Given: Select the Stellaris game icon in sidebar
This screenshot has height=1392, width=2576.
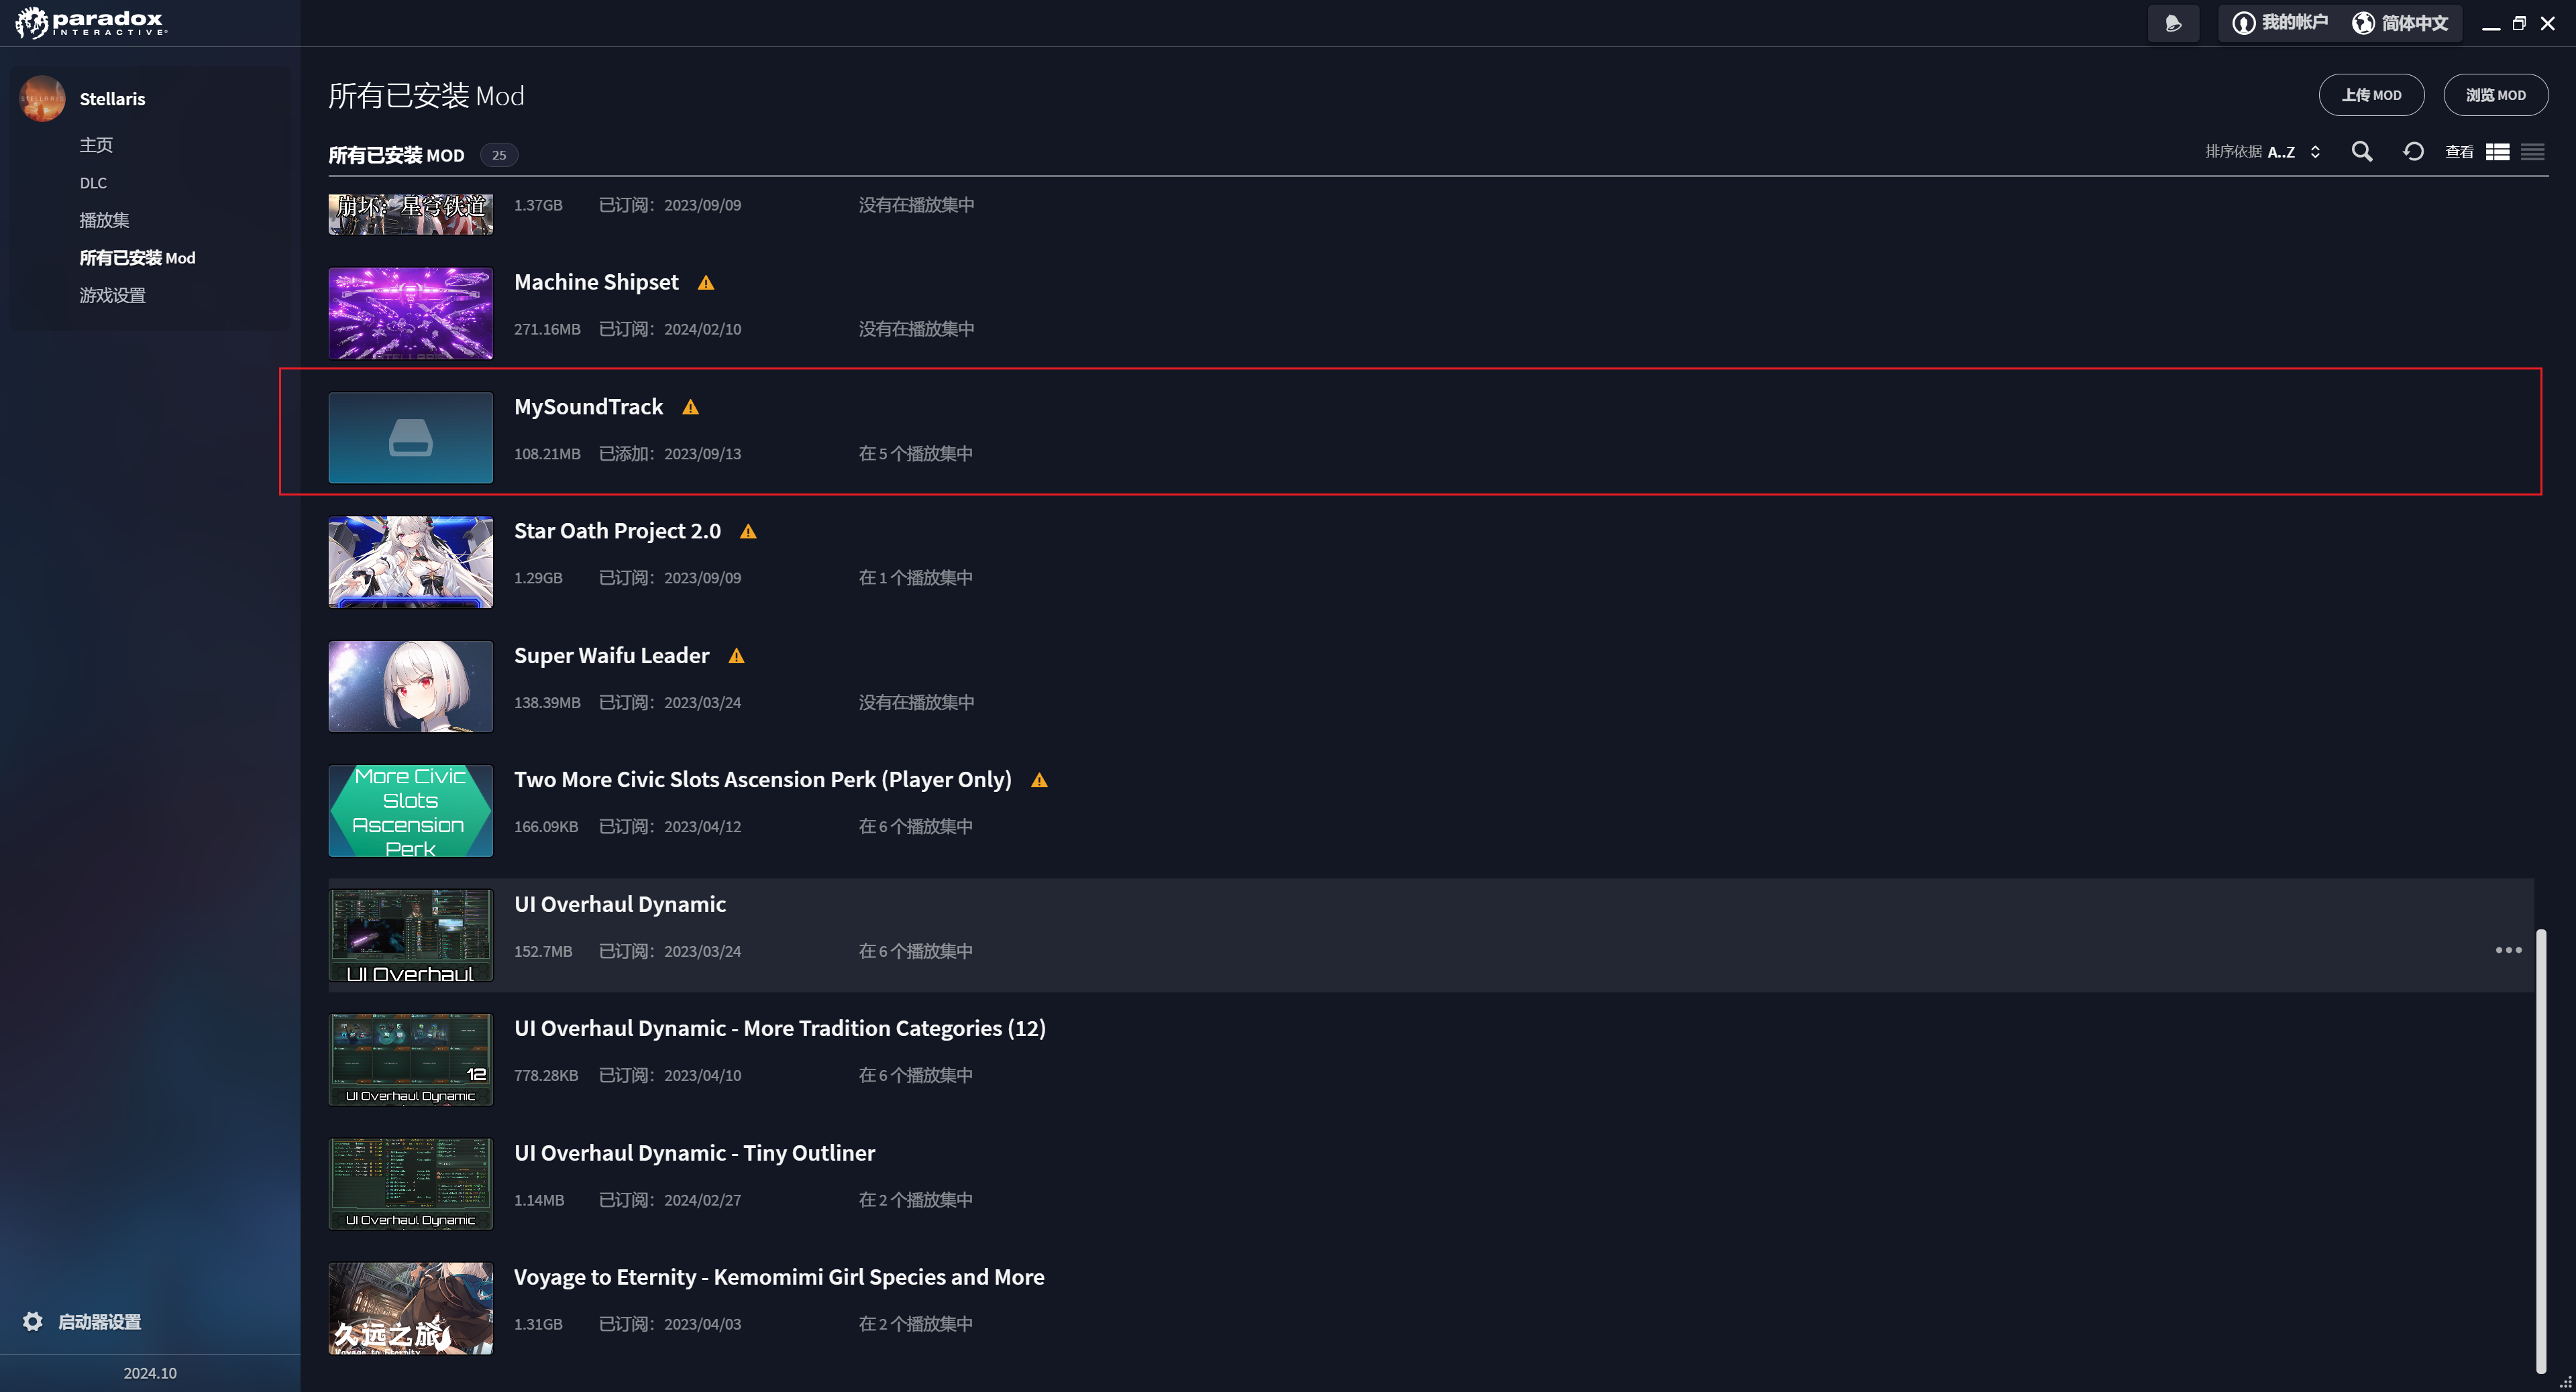Looking at the screenshot, I should [x=42, y=98].
